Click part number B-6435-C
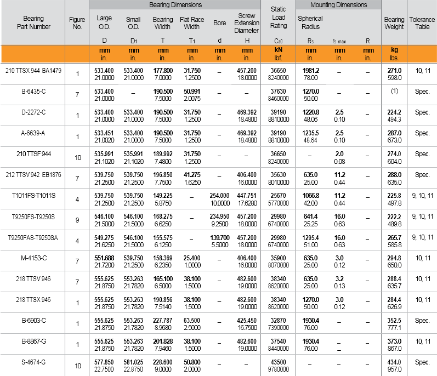 (x=33, y=91)
